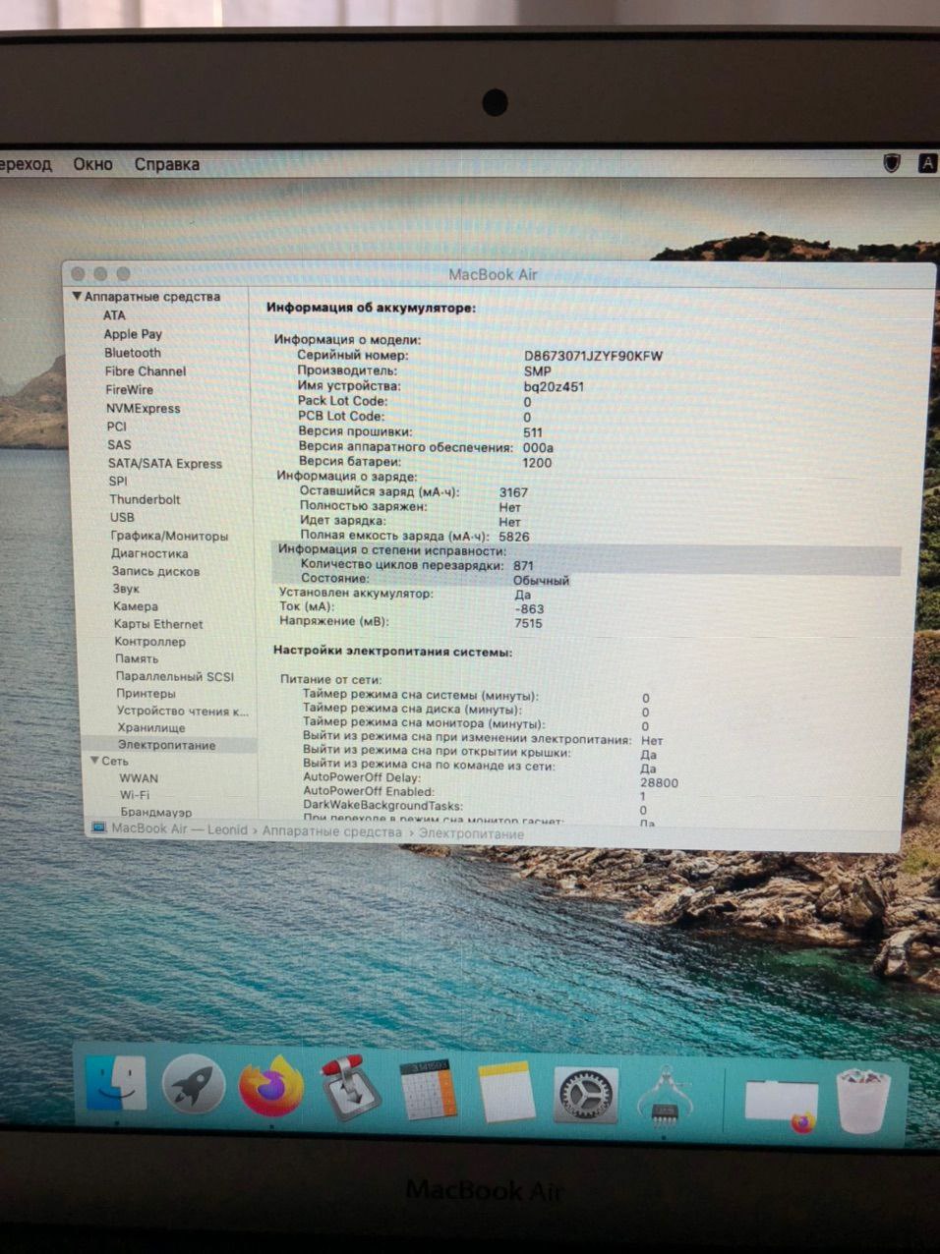Select 'Камера' in the sidebar

(135, 606)
